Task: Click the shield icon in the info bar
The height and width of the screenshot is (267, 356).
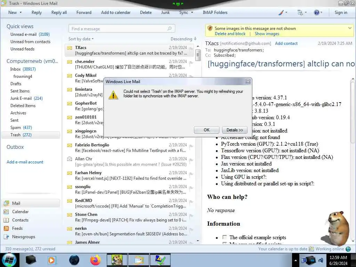Action: click(210, 28)
